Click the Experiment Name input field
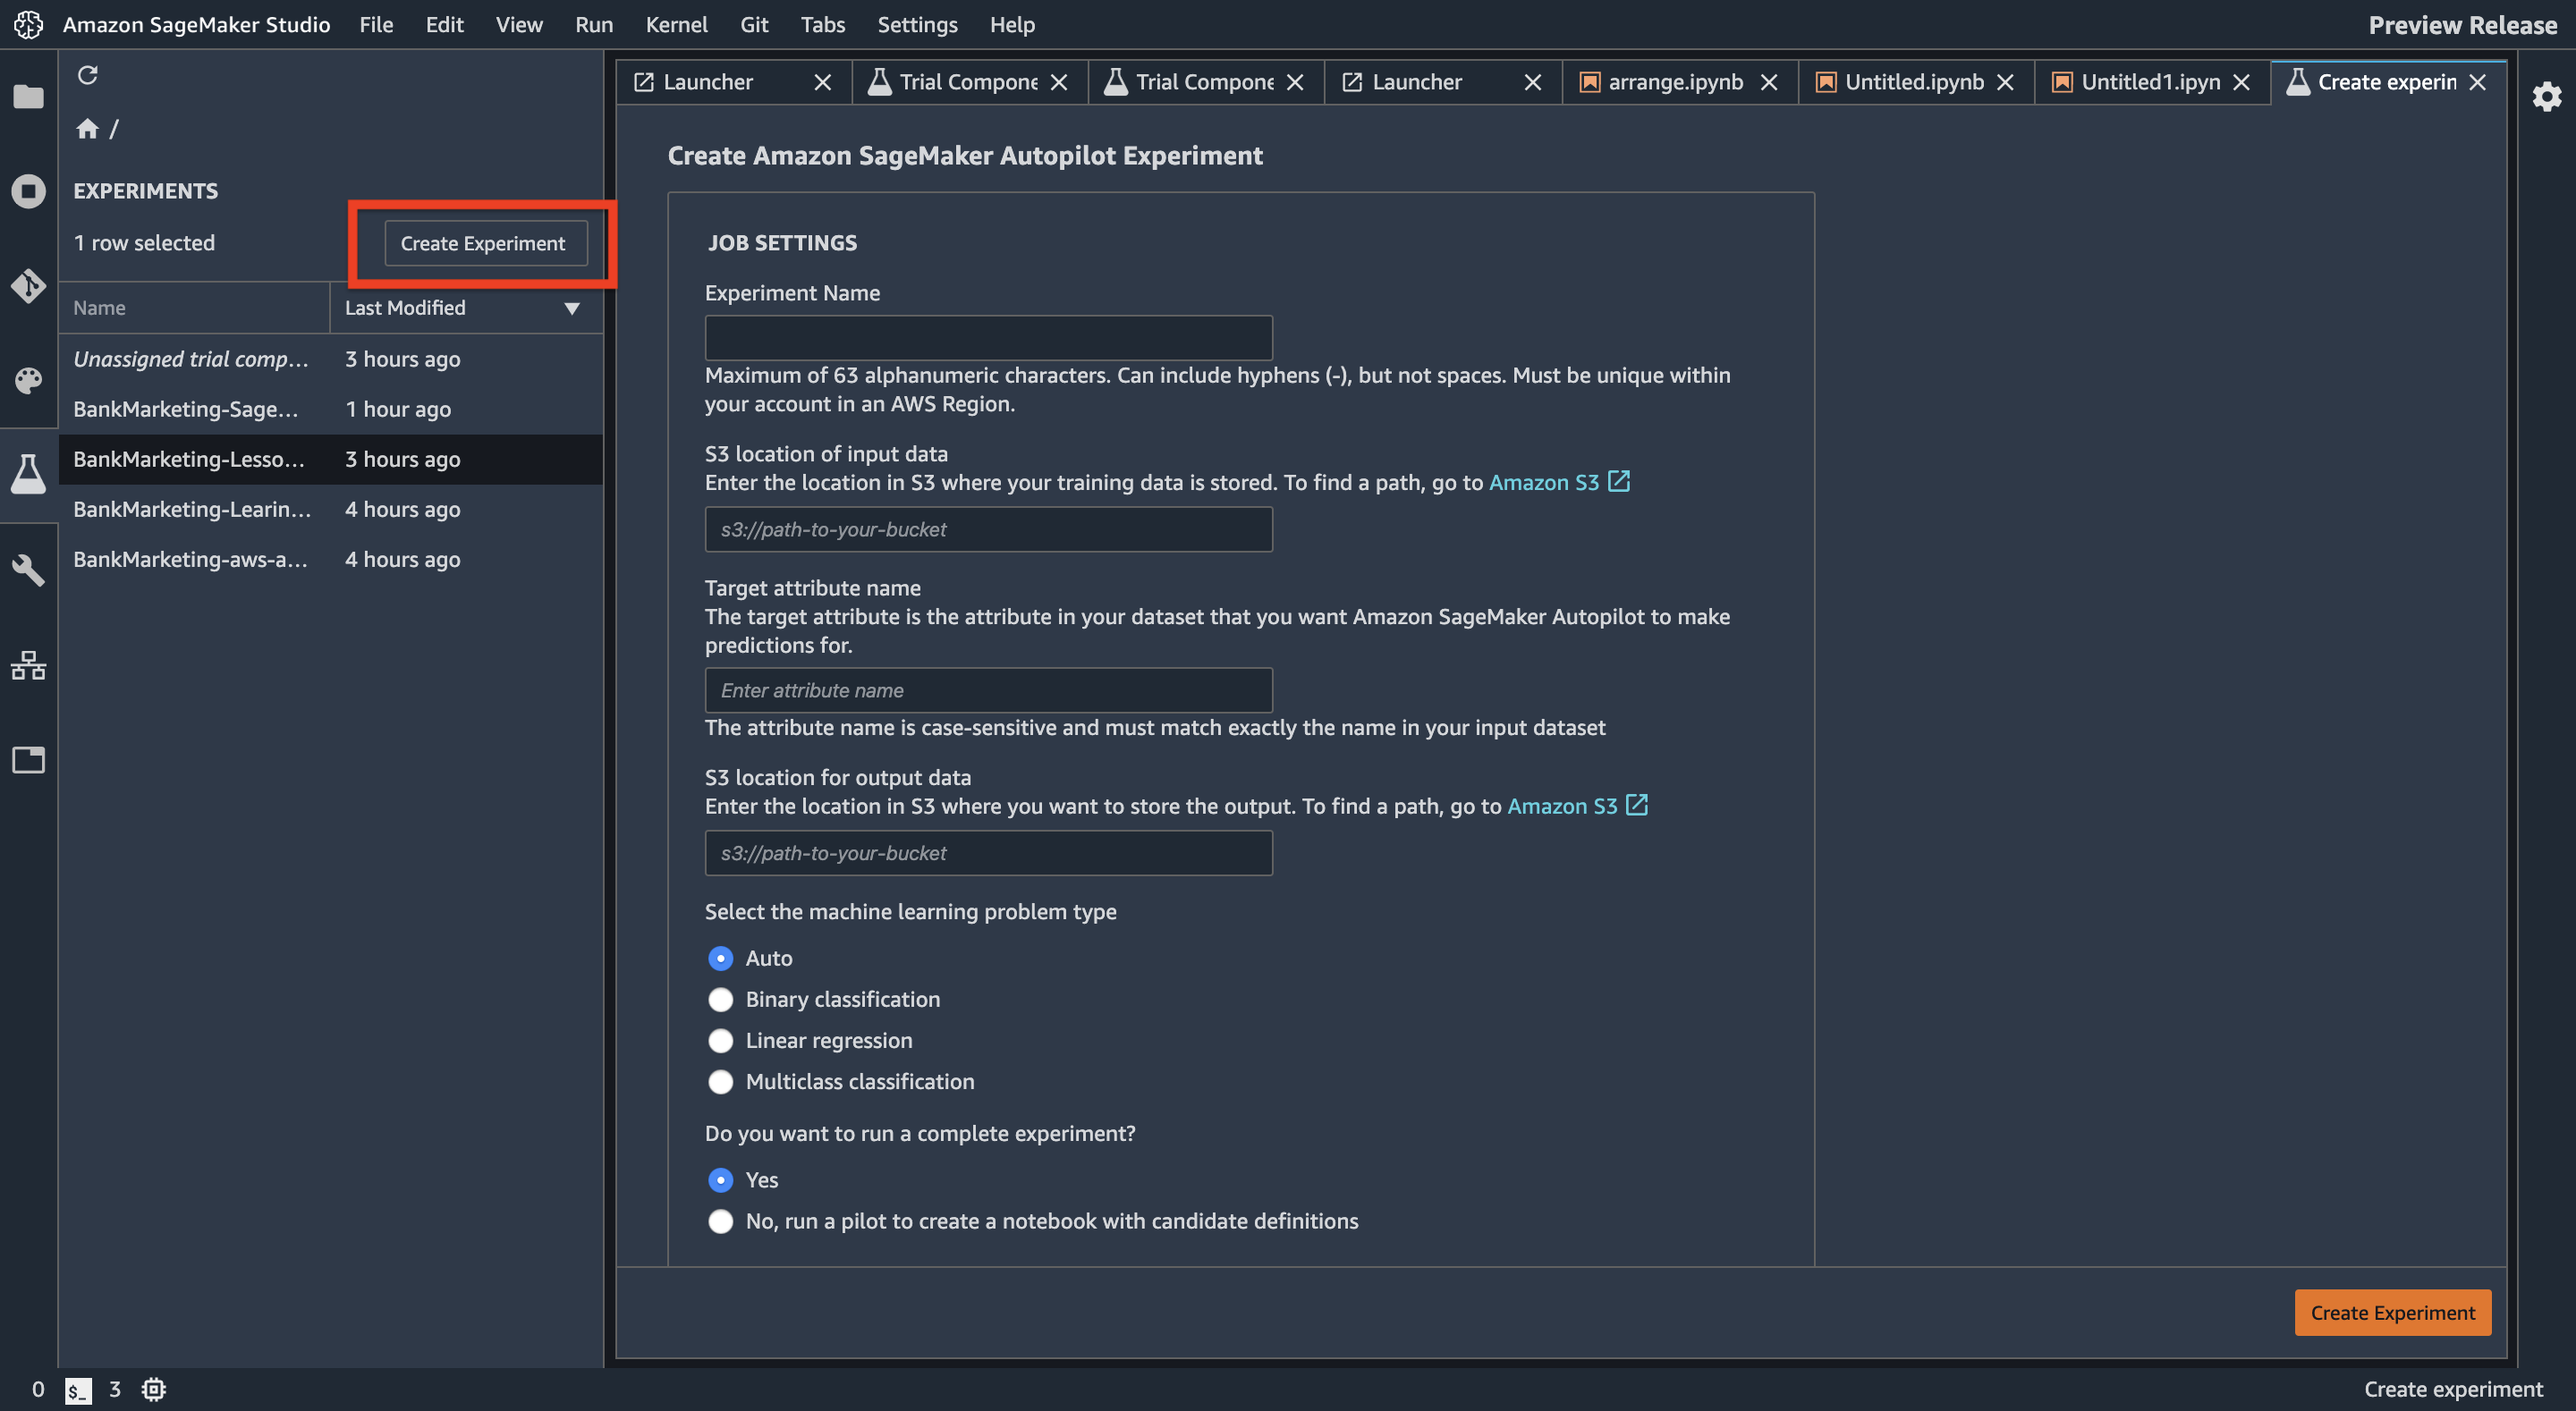 pyautogui.click(x=988, y=337)
